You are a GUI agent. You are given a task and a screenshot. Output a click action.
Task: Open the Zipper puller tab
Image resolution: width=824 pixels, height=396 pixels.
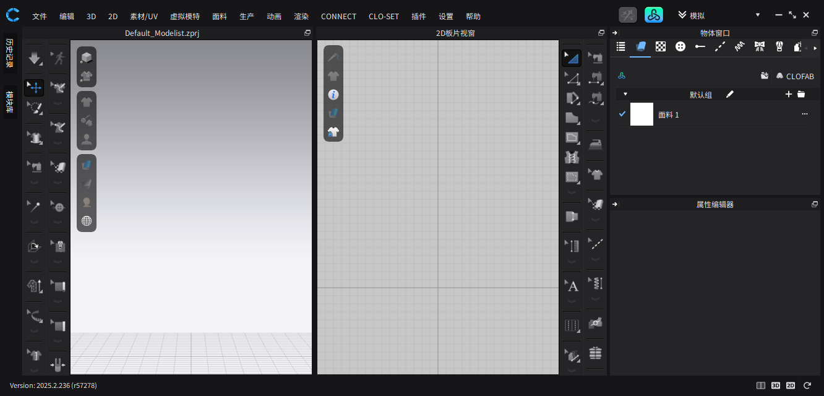tap(779, 46)
